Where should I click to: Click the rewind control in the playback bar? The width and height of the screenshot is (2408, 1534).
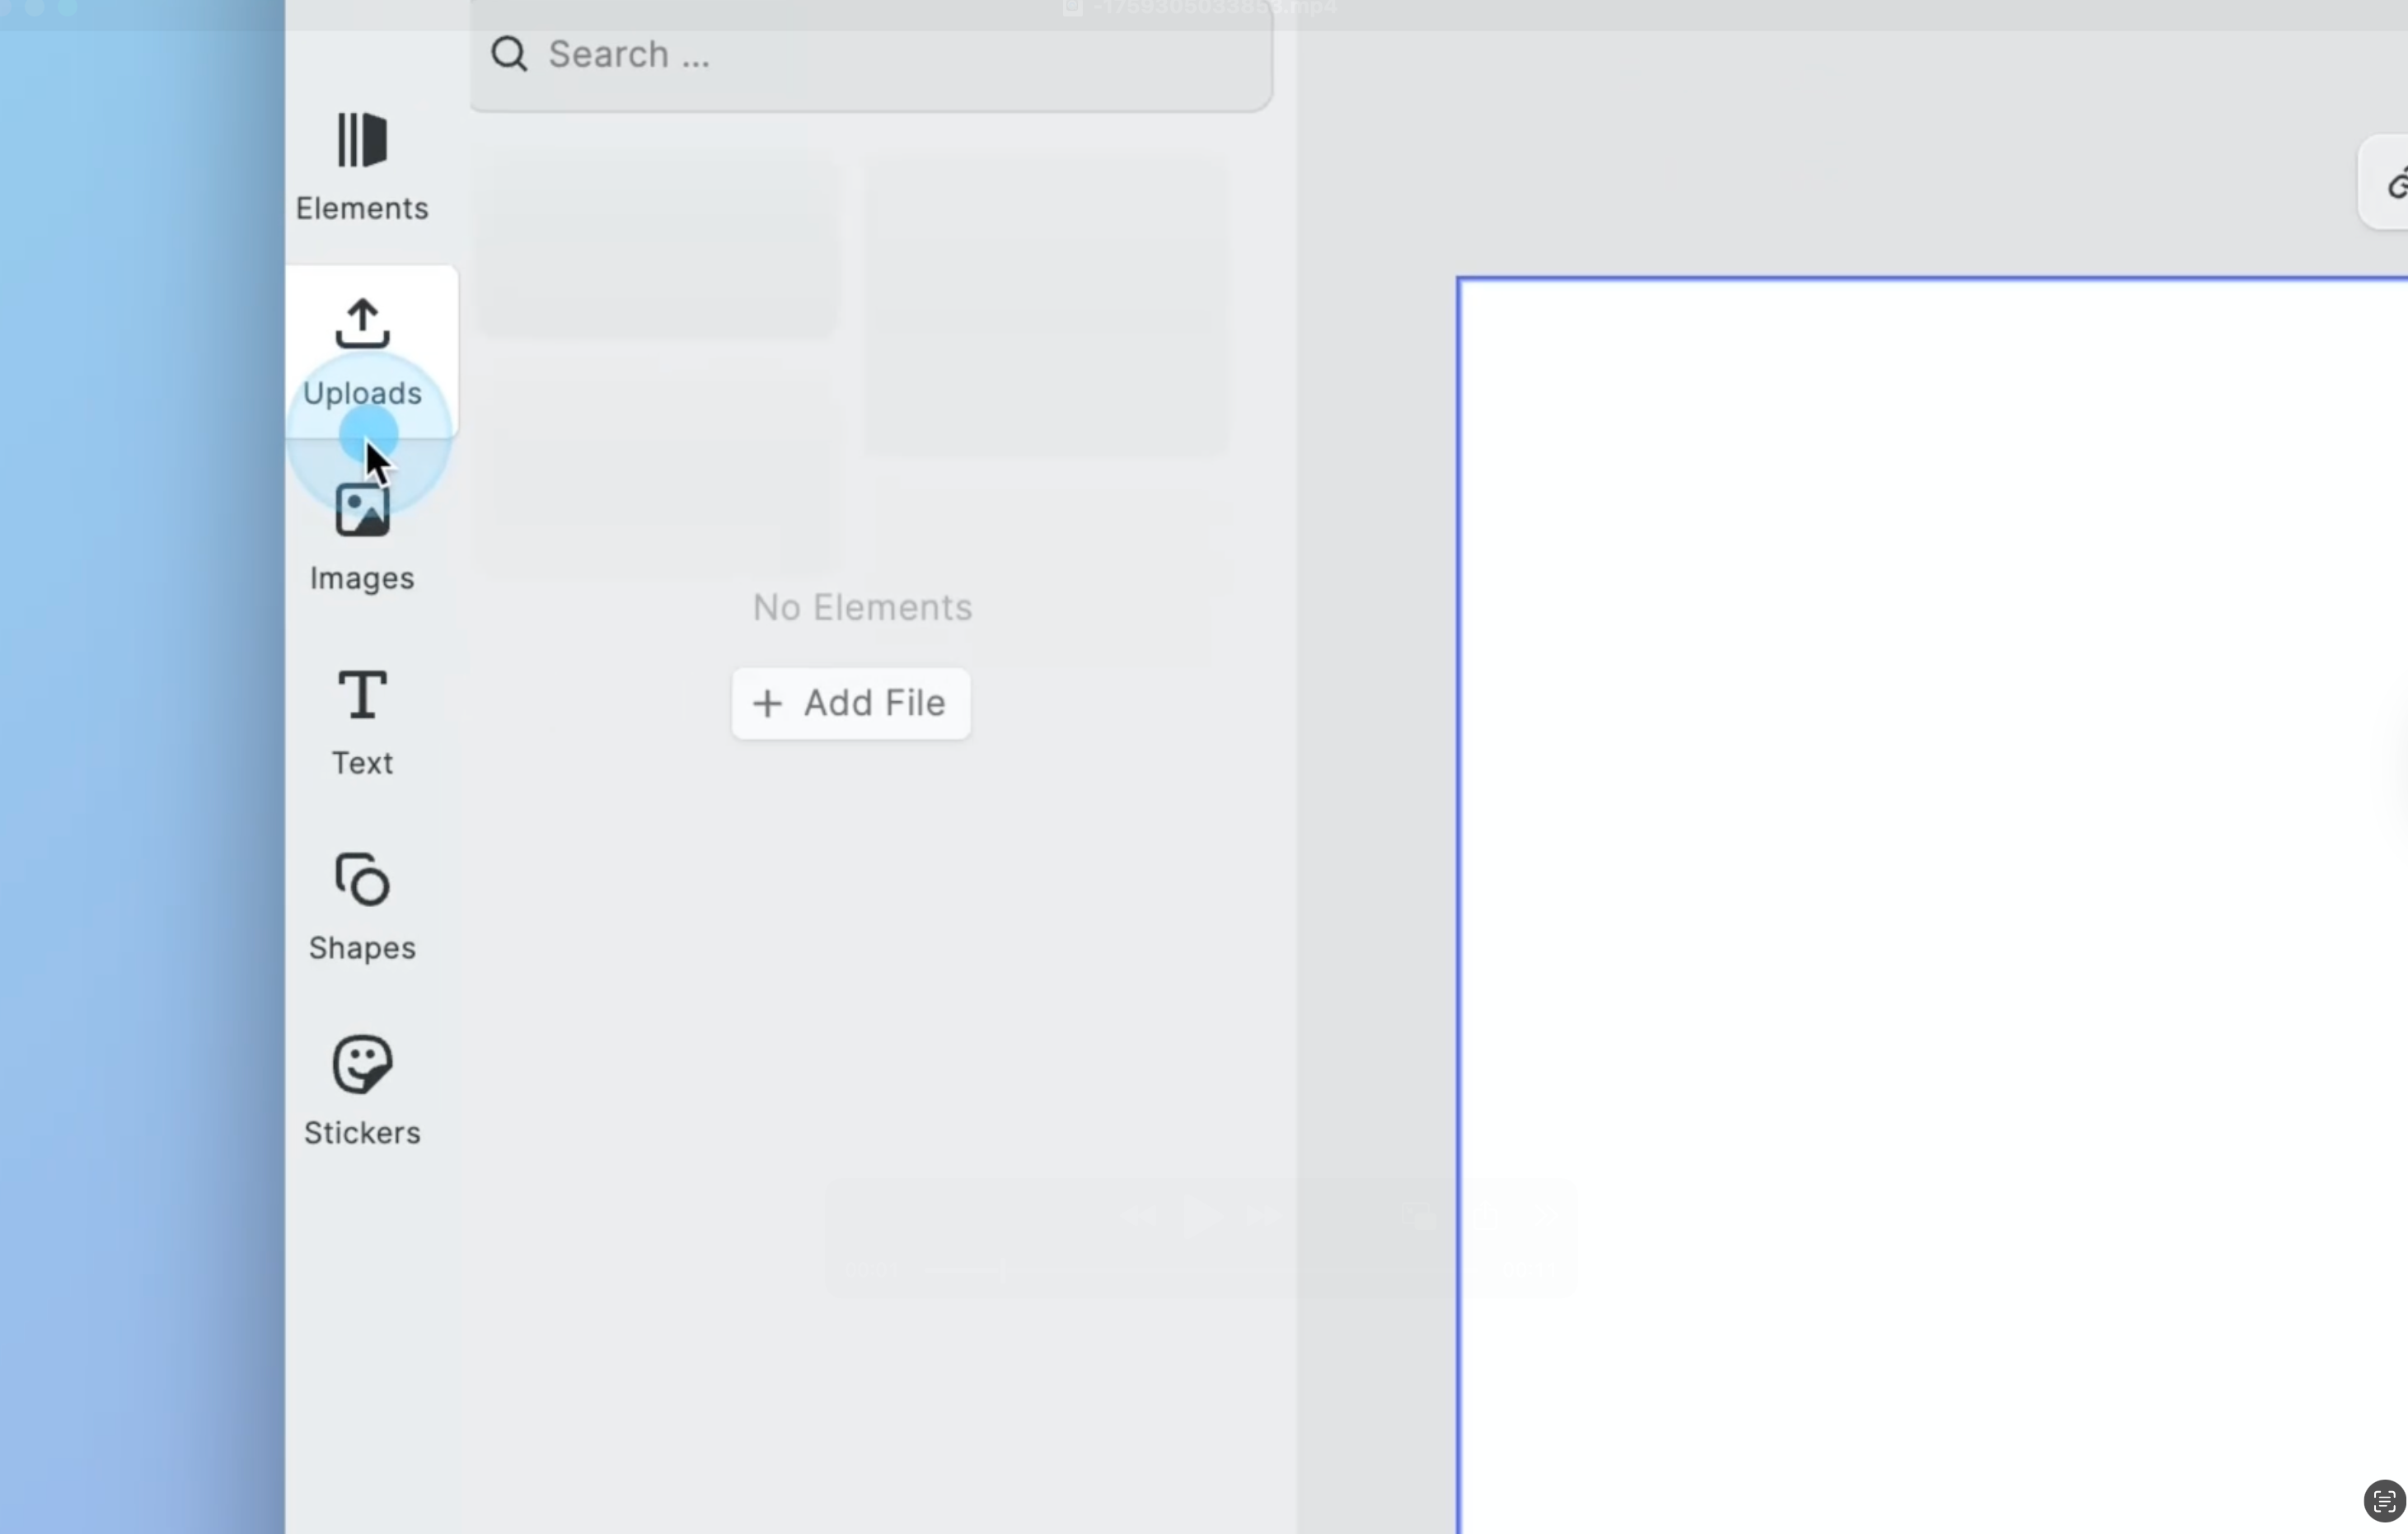[x=1140, y=1215]
